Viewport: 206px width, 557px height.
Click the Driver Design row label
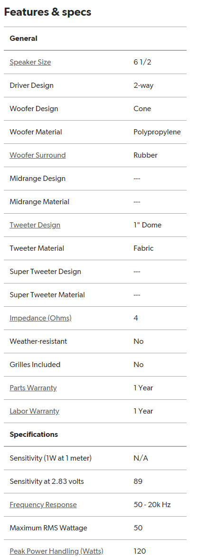pyautogui.click(x=32, y=85)
